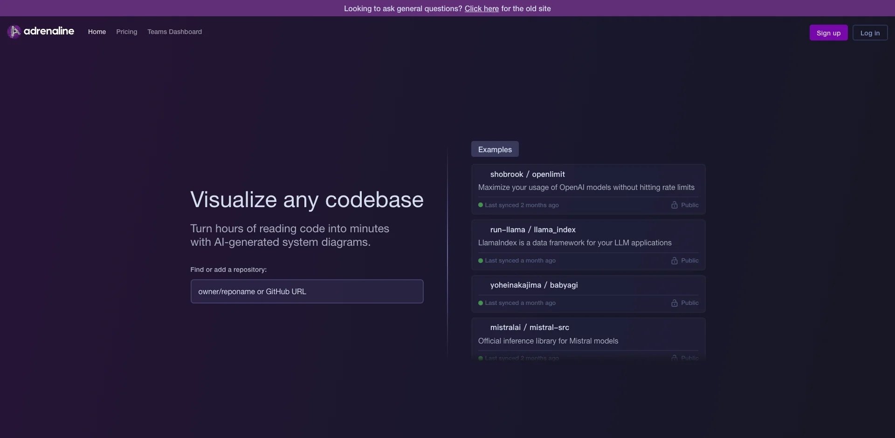
Task: Select the Examples tab
Action: coord(495,149)
